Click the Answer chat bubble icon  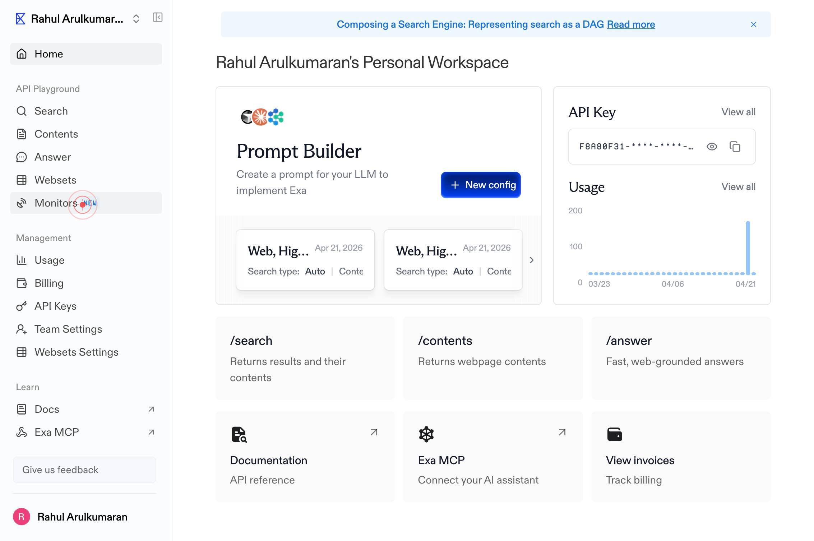click(22, 157)
